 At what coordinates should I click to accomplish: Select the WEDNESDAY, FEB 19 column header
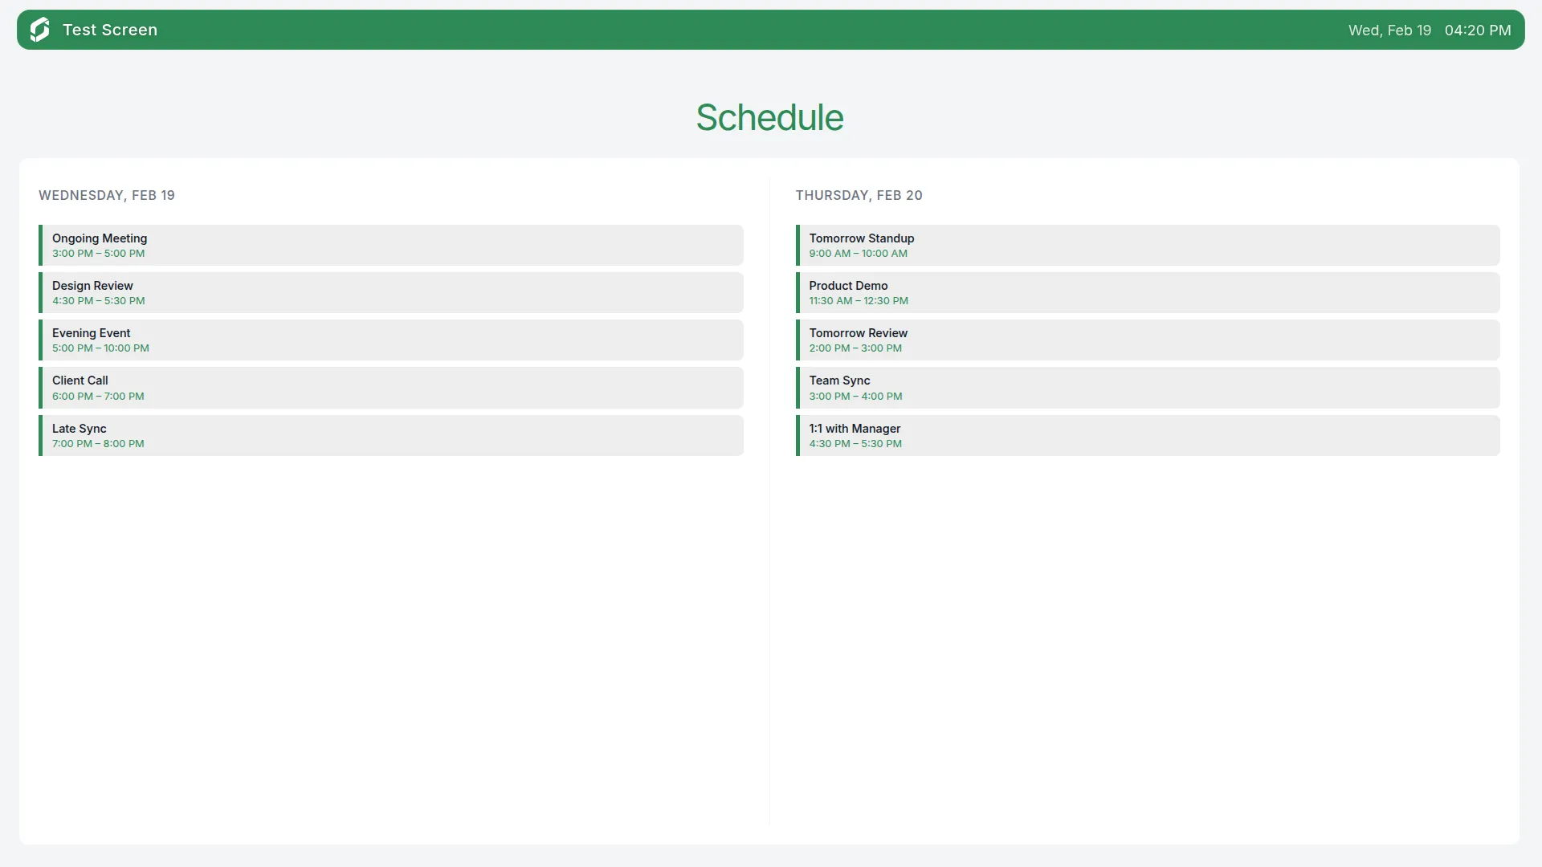click(107, 195)
